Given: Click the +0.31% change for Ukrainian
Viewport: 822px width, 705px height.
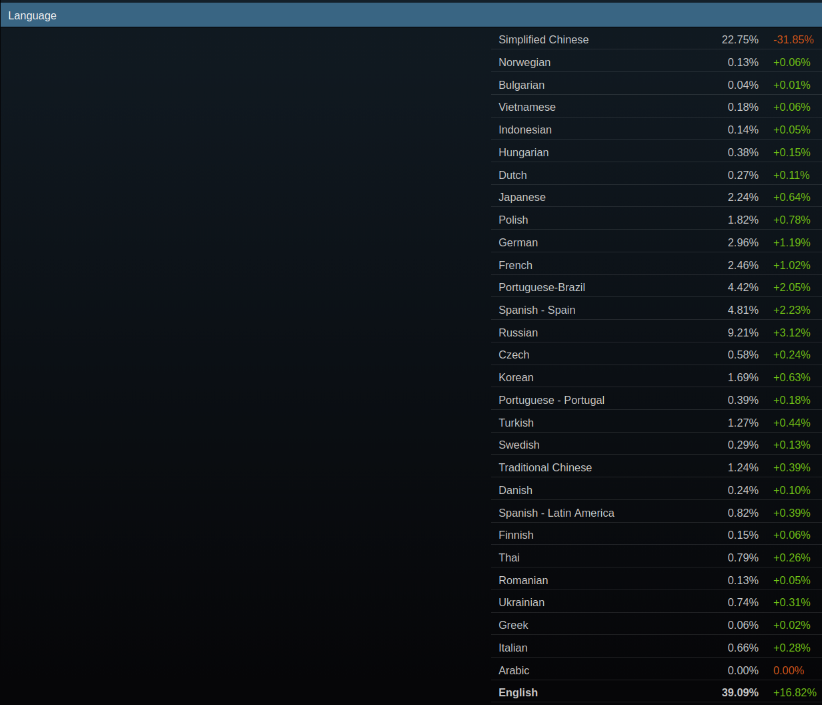Looking at the screenshot, I should click(792, 602).
